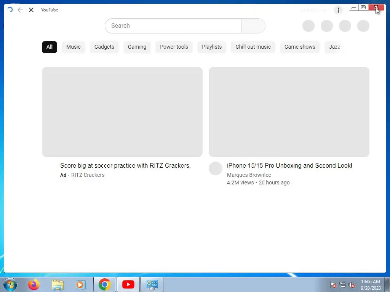Focus the YouTube Search field
Viewport: 390px width, 292px height.
(x=173, y=25)
